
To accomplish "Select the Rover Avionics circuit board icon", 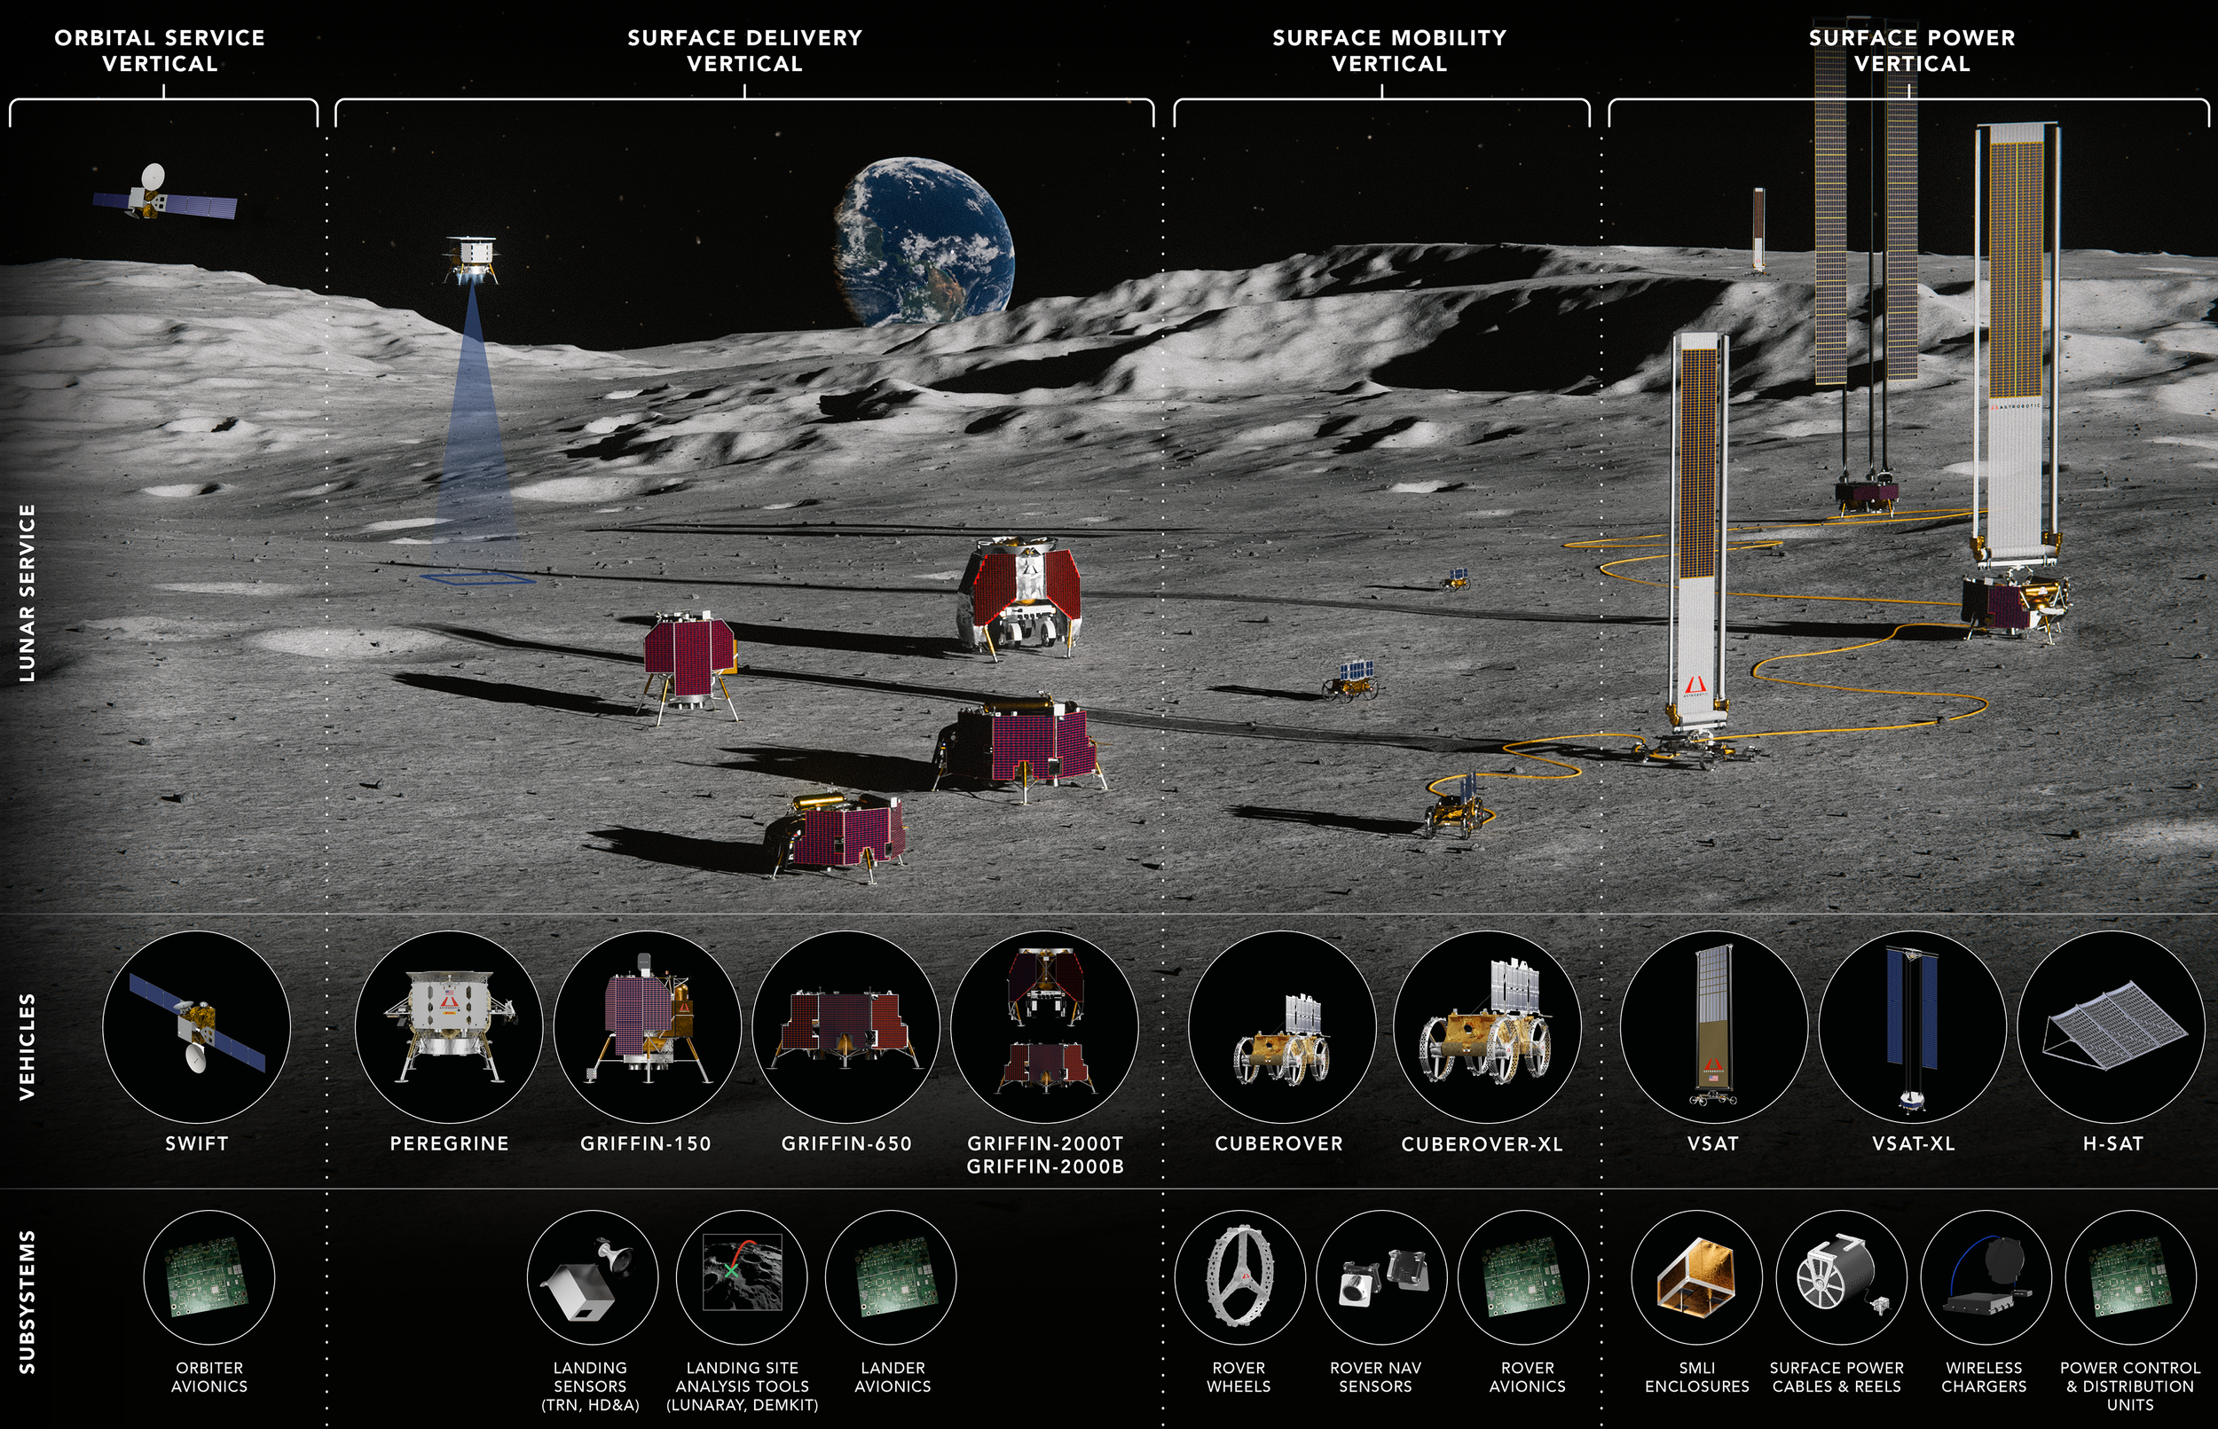I will [x=1524, y=1276].
